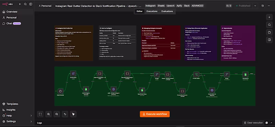275x127 pixels.
Task: Select the Fetch Instagram Accounts sheets node
Action: coord(86,89)
